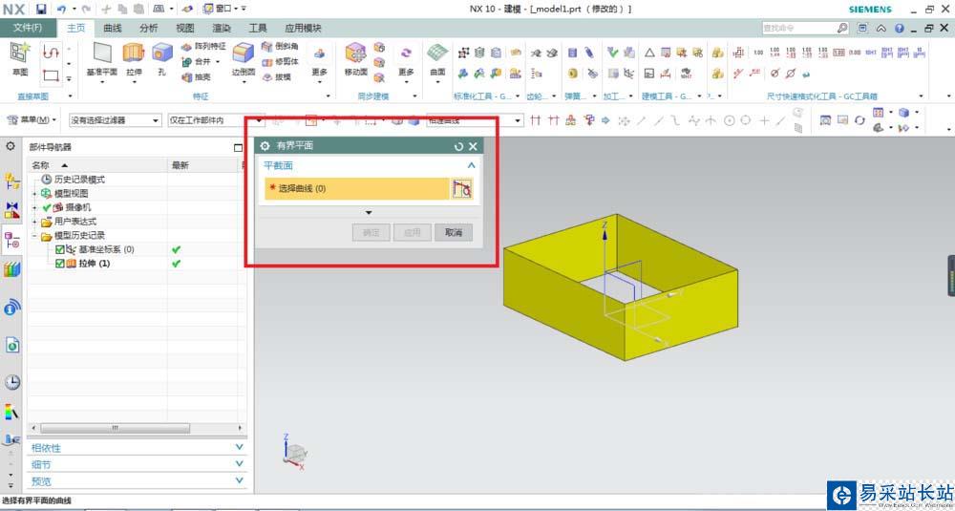Click the 修剪体 trim body icon
This screenshot has height=511, width=955.
pos(266,61)
